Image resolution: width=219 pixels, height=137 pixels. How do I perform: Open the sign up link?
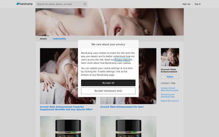pos(186,4)
